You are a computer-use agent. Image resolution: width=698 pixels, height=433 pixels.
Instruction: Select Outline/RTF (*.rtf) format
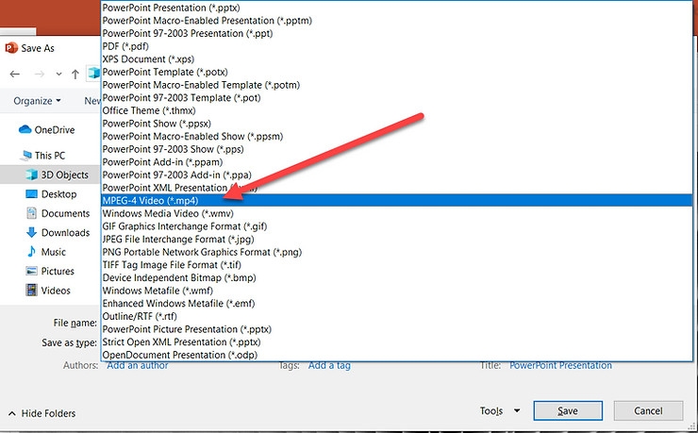coord(396,316)
